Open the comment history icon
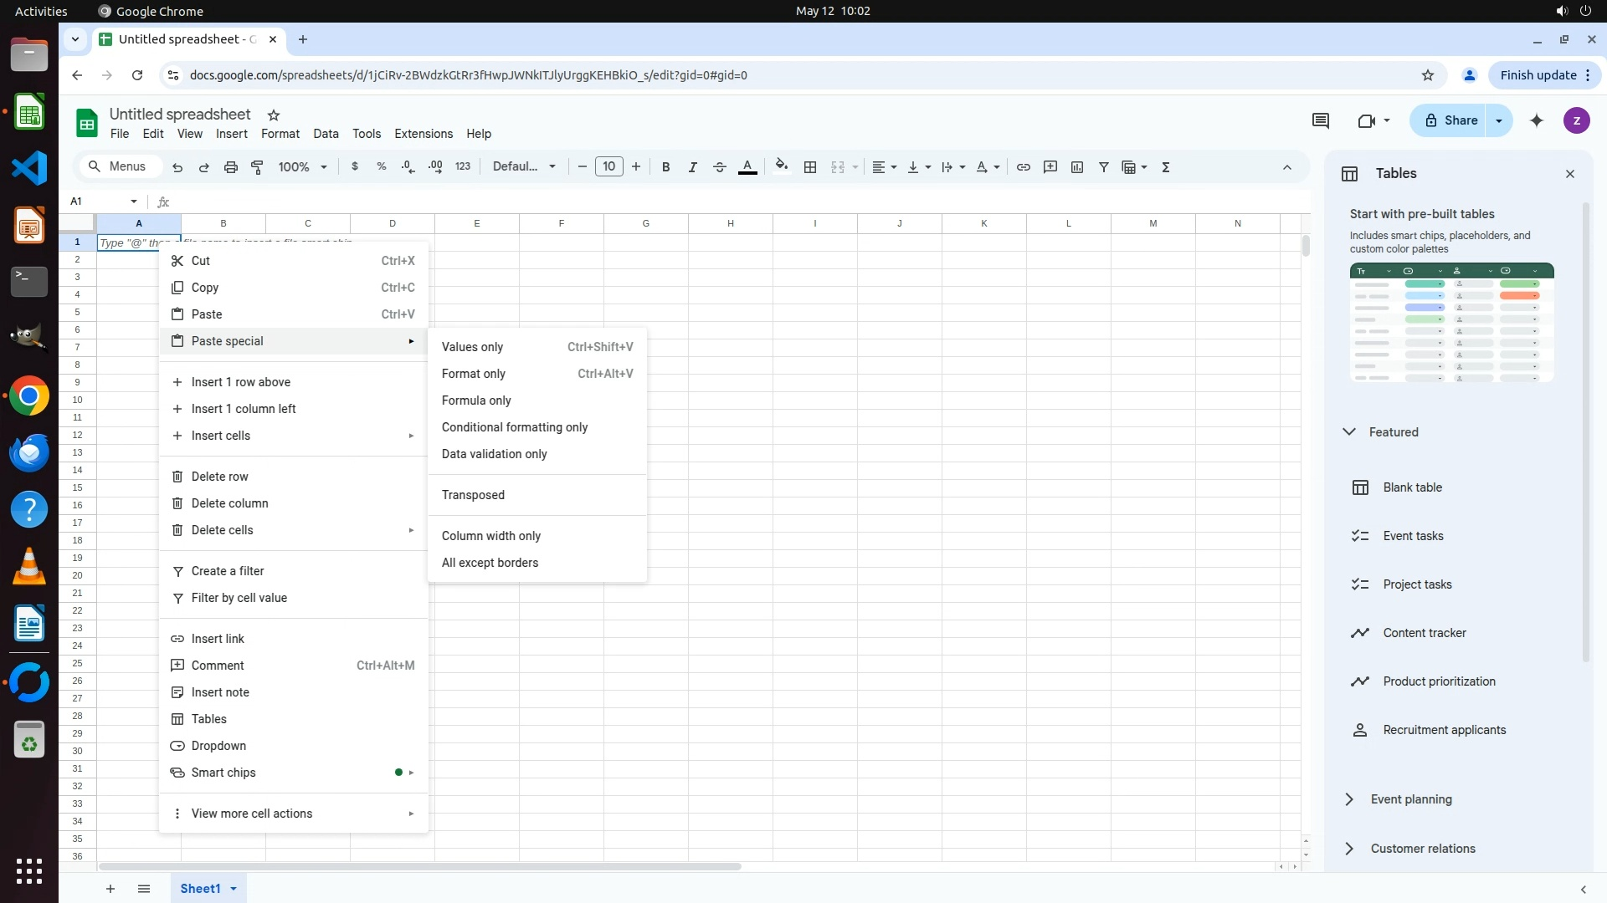 [1321, 120]
